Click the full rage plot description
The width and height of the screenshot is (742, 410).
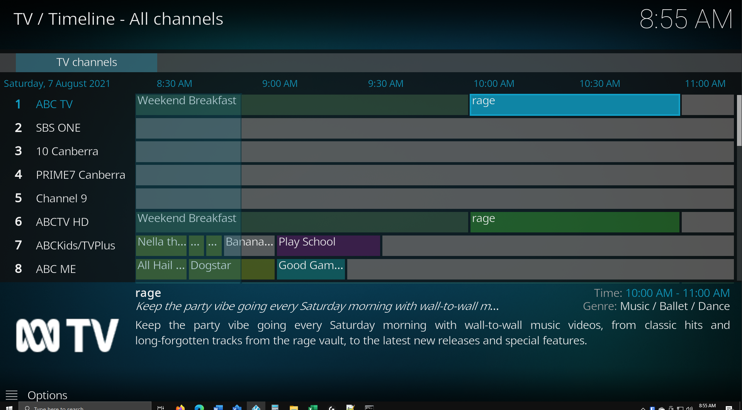tap(433, 333)
